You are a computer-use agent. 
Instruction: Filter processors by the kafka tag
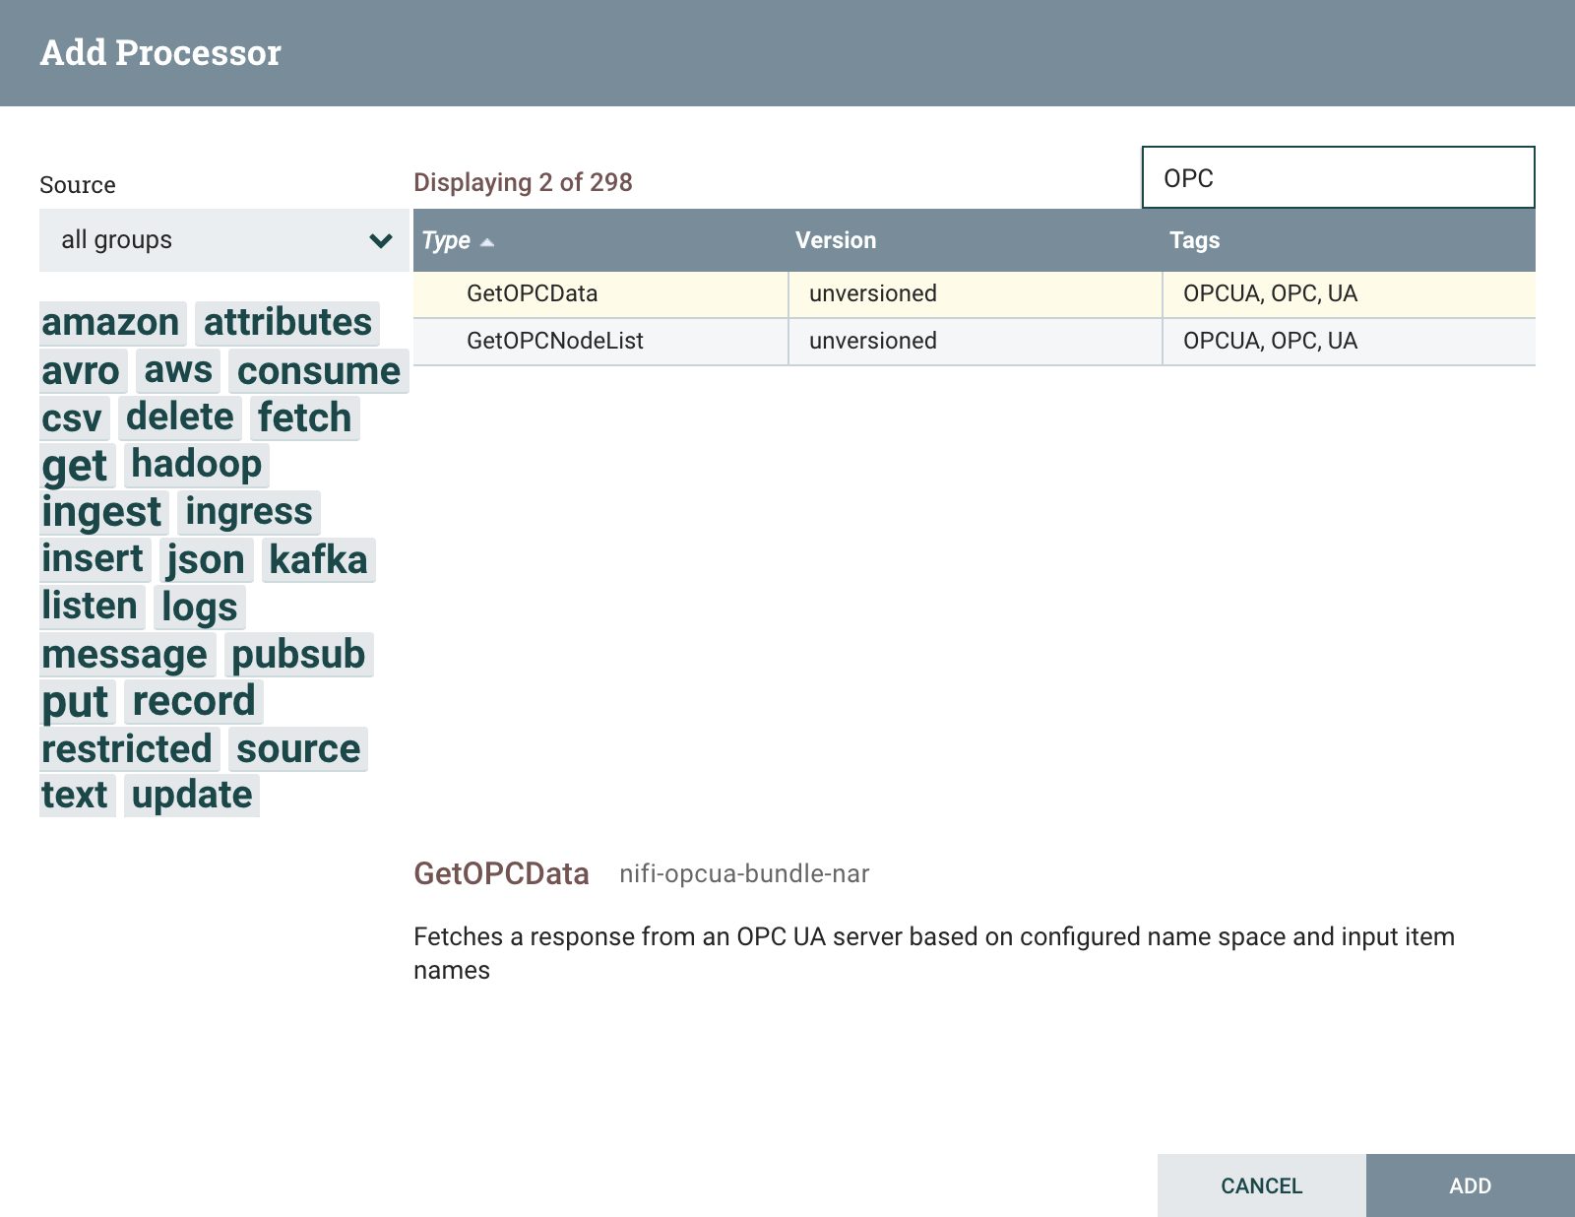click(318, 559)
